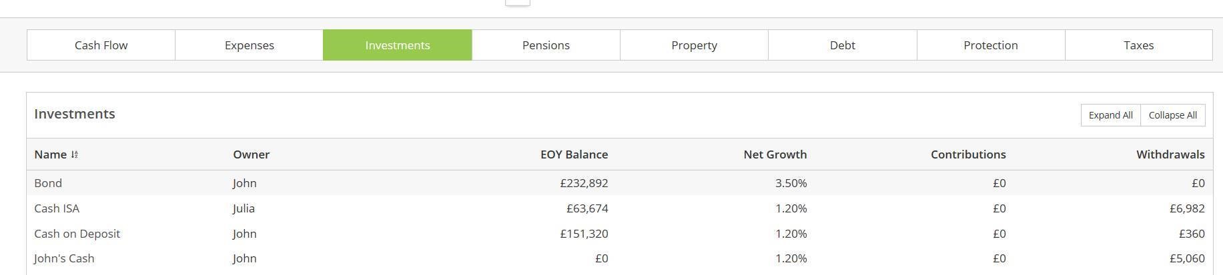Expand the Bond investment row
The width and height of the screenshot is (1223, 275).
48,183
